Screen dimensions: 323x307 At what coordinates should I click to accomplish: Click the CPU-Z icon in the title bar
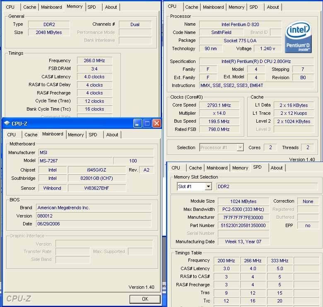click(7, 123)
